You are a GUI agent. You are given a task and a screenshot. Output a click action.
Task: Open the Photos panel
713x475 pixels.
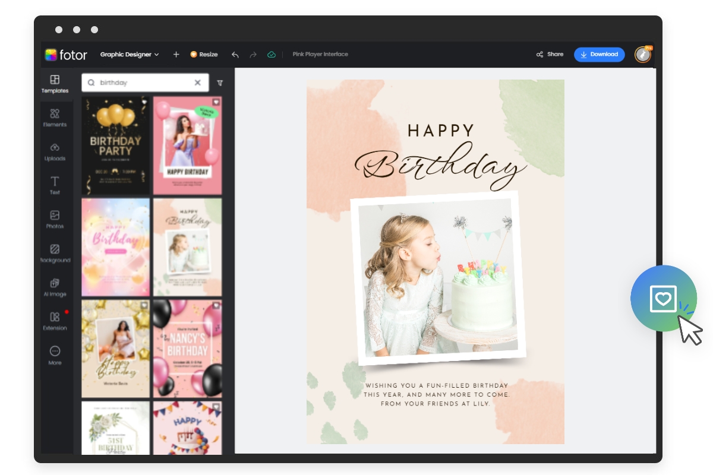tap(56, 218)
